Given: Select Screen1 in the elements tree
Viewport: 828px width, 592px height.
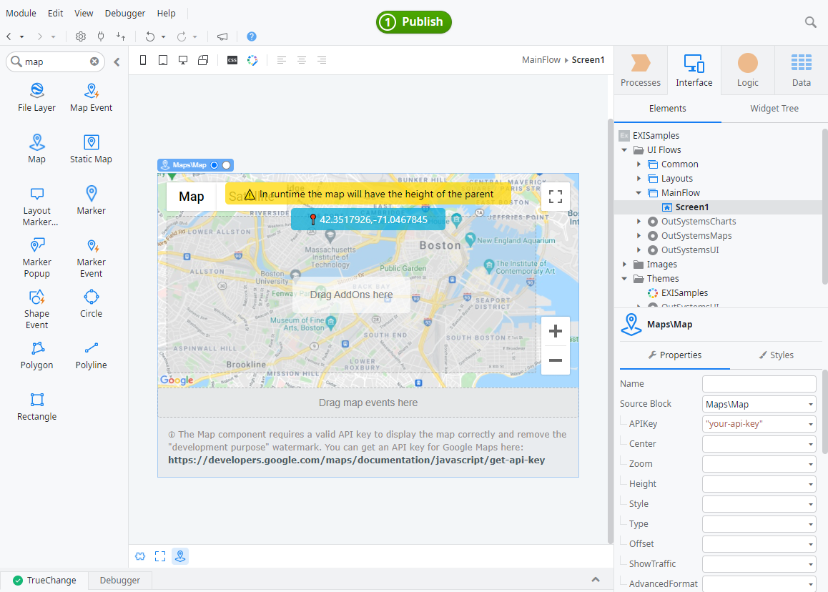Looking at the screenshot, I should point(691,207).
